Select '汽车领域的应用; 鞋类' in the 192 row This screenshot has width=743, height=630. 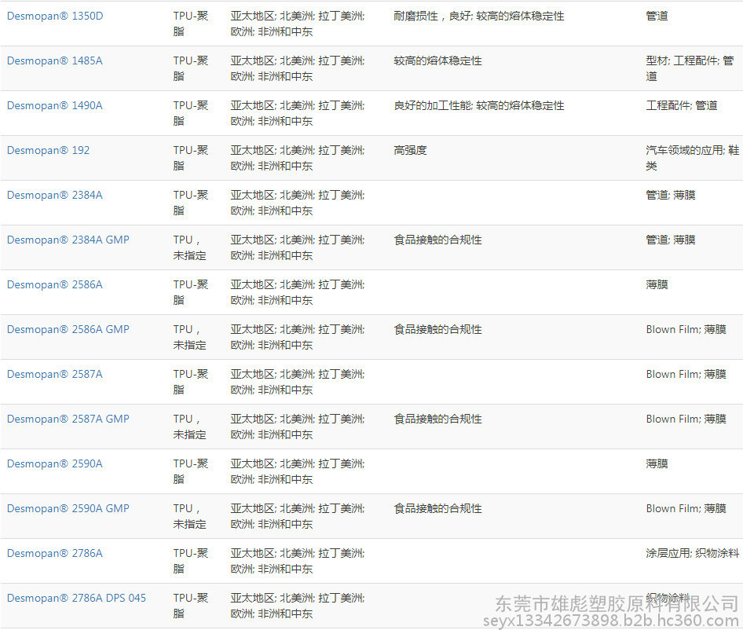tap(692, 159)
